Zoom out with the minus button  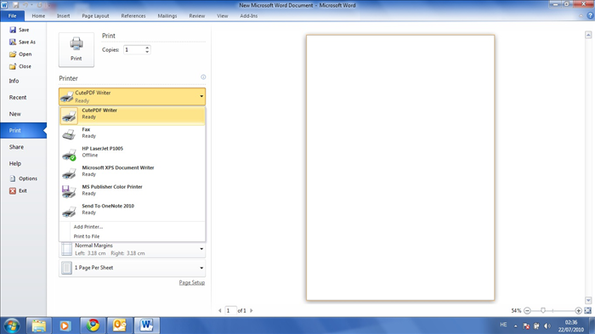pos(527,311)
